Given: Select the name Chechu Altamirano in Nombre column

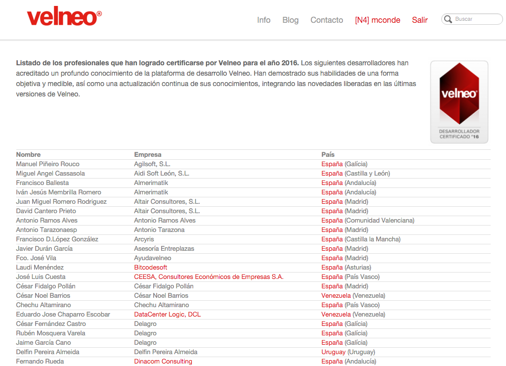Looking at the screenshot, I should click(x=43, y=305).
